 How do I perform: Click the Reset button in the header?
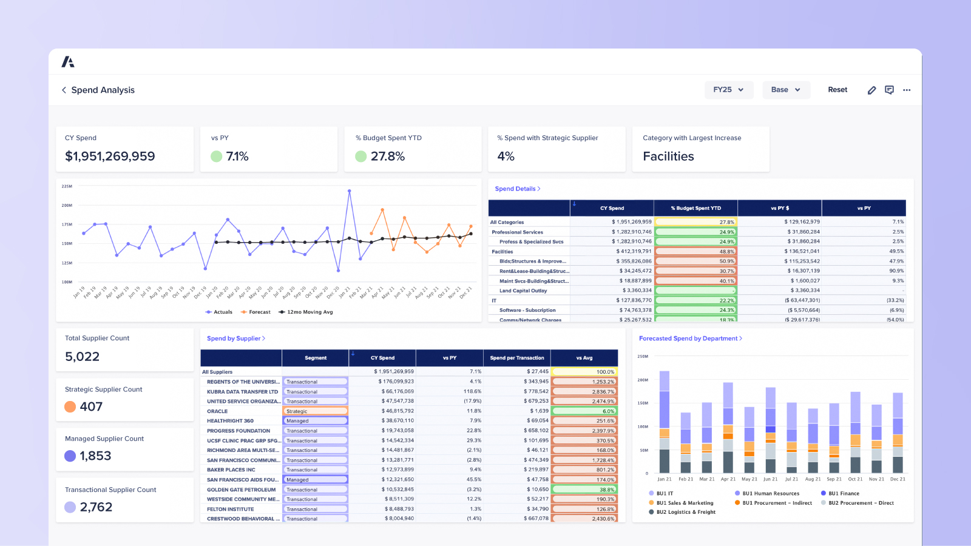837,89
